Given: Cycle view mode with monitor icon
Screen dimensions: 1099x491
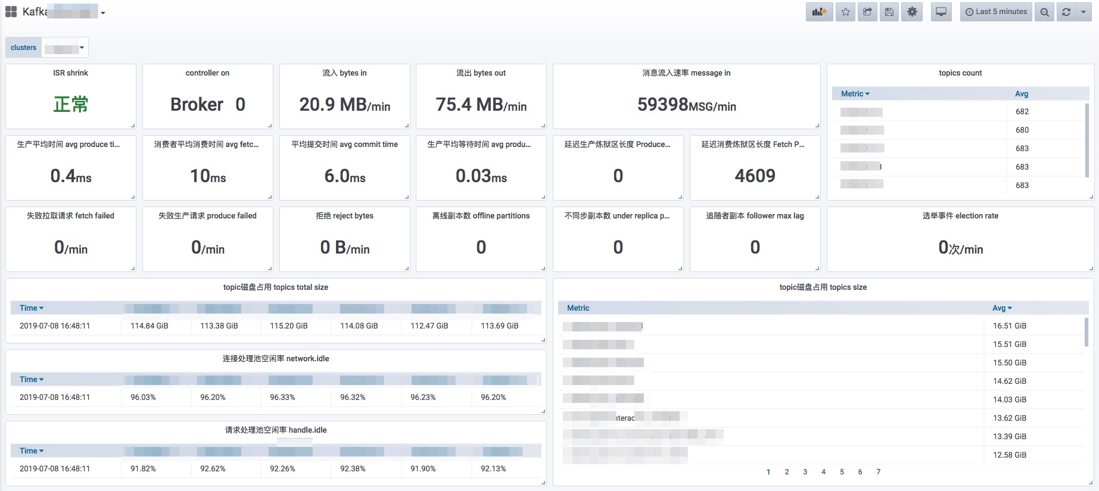Looking at the screenshot, I should pos(941,12).
